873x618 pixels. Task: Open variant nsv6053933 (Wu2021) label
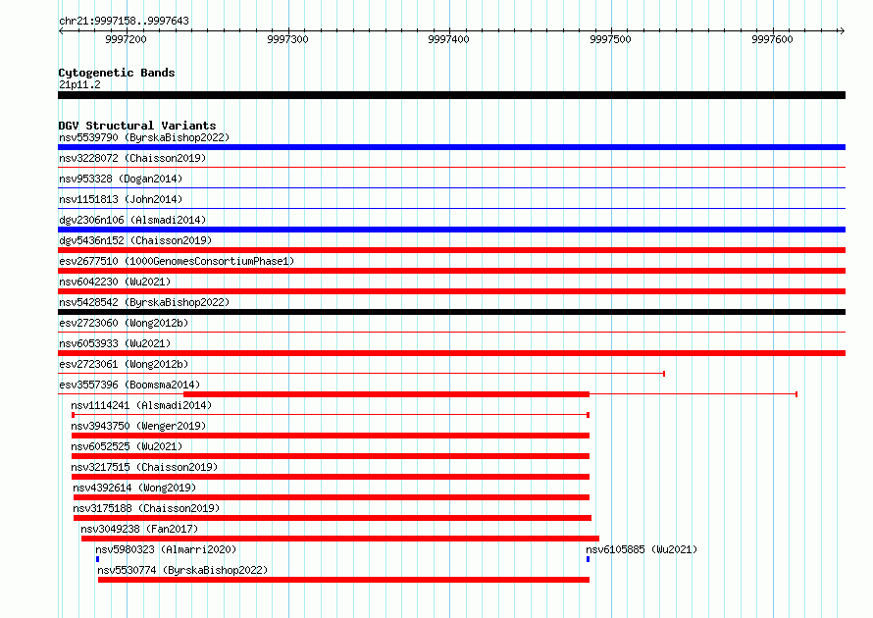point(115,343)
